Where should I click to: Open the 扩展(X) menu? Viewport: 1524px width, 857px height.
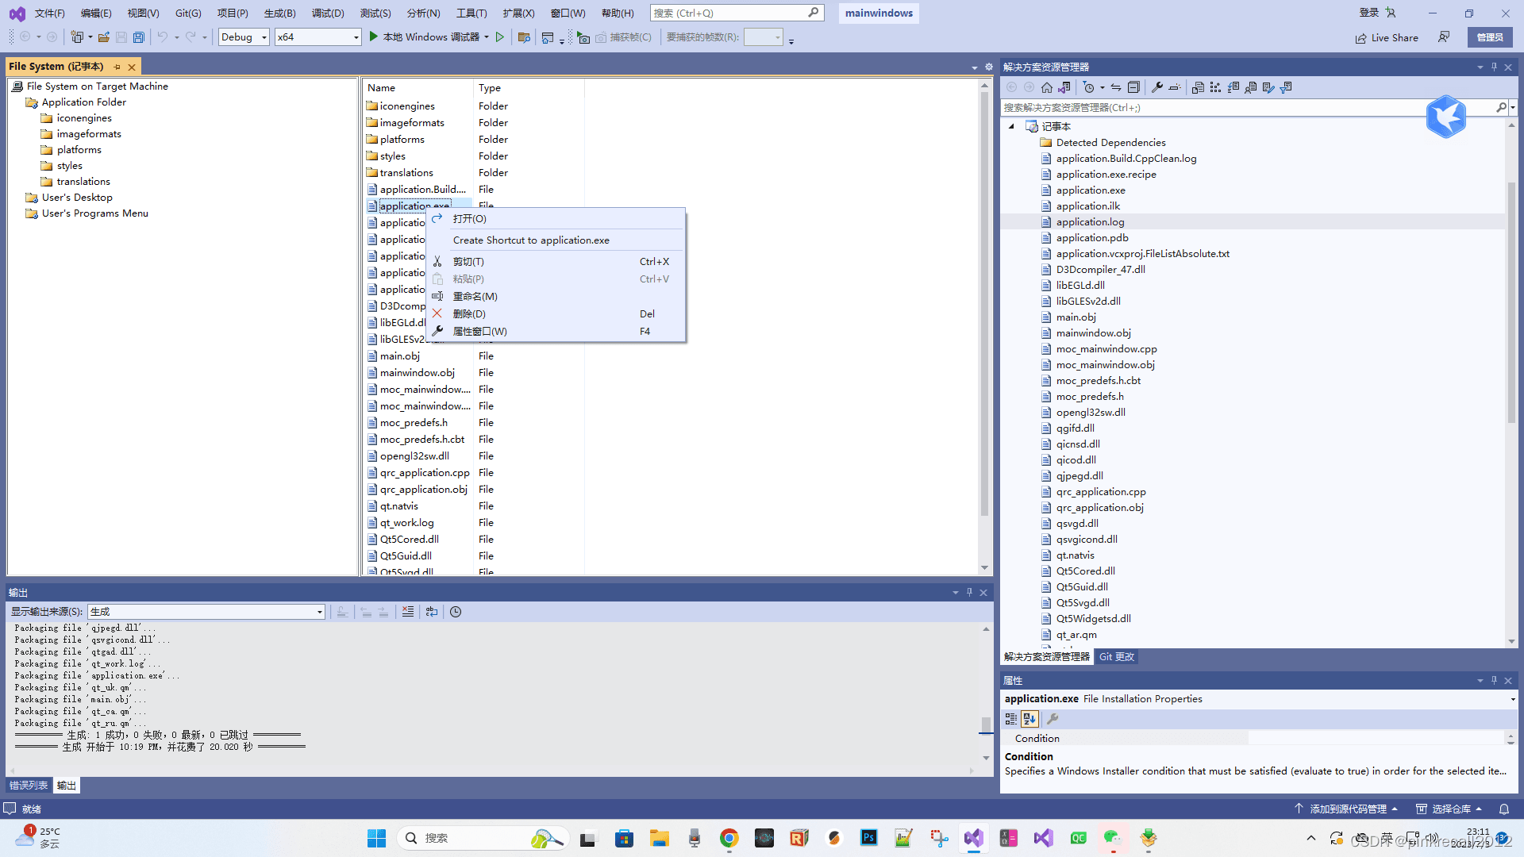click(518, 13)
